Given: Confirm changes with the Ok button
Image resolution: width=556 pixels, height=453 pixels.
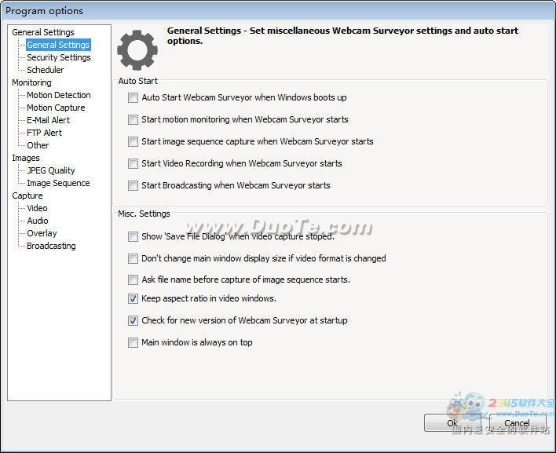Looking at the screenshot, I should point(452,423).
